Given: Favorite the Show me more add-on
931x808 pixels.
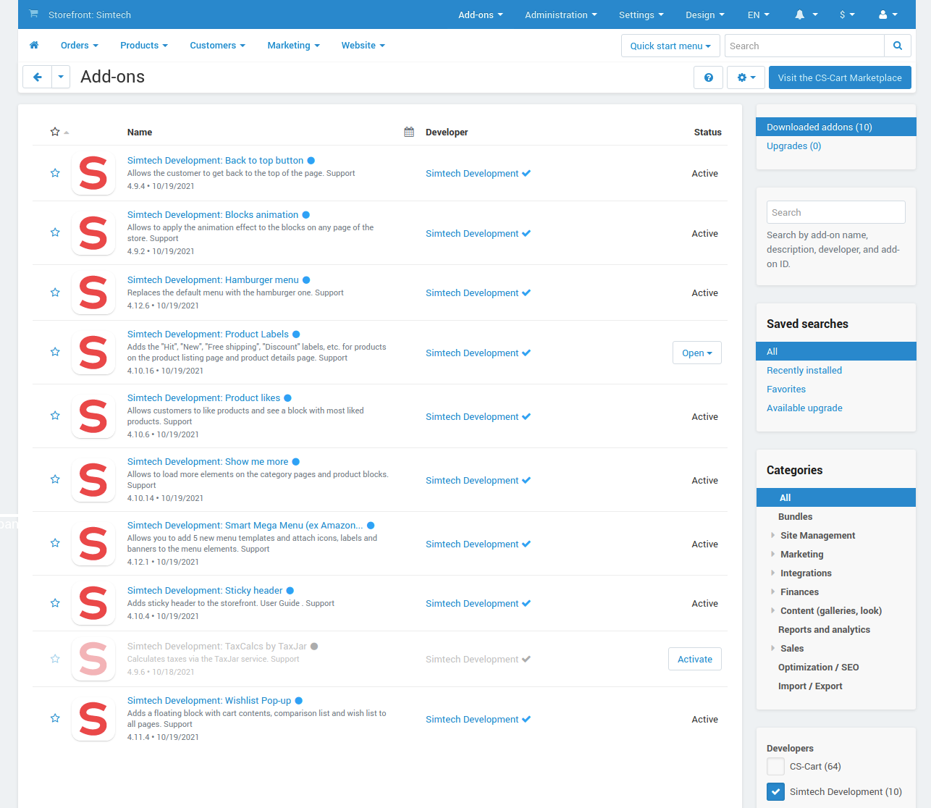Looking at the screenshot, I should 55,479.
